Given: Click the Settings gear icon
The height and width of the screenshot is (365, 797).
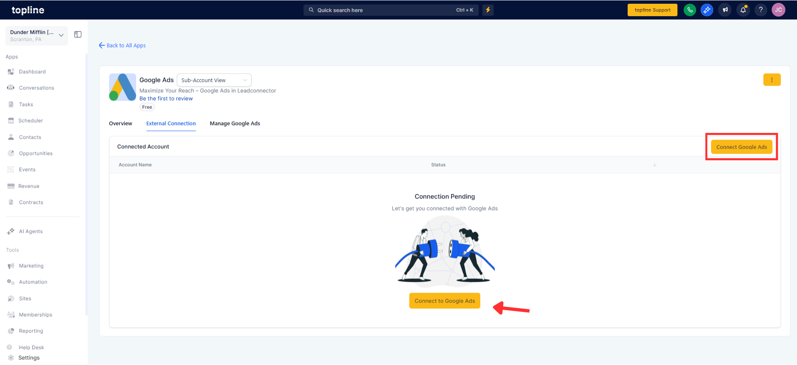Looking at the screenshot, I should pyautogui.click(x=11, y=358).
